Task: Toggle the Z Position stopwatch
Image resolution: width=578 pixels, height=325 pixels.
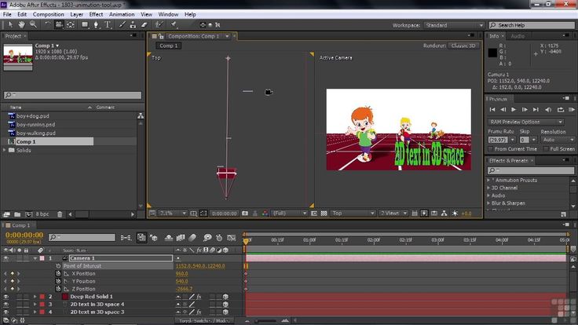Action: click(x=58, y=289)
